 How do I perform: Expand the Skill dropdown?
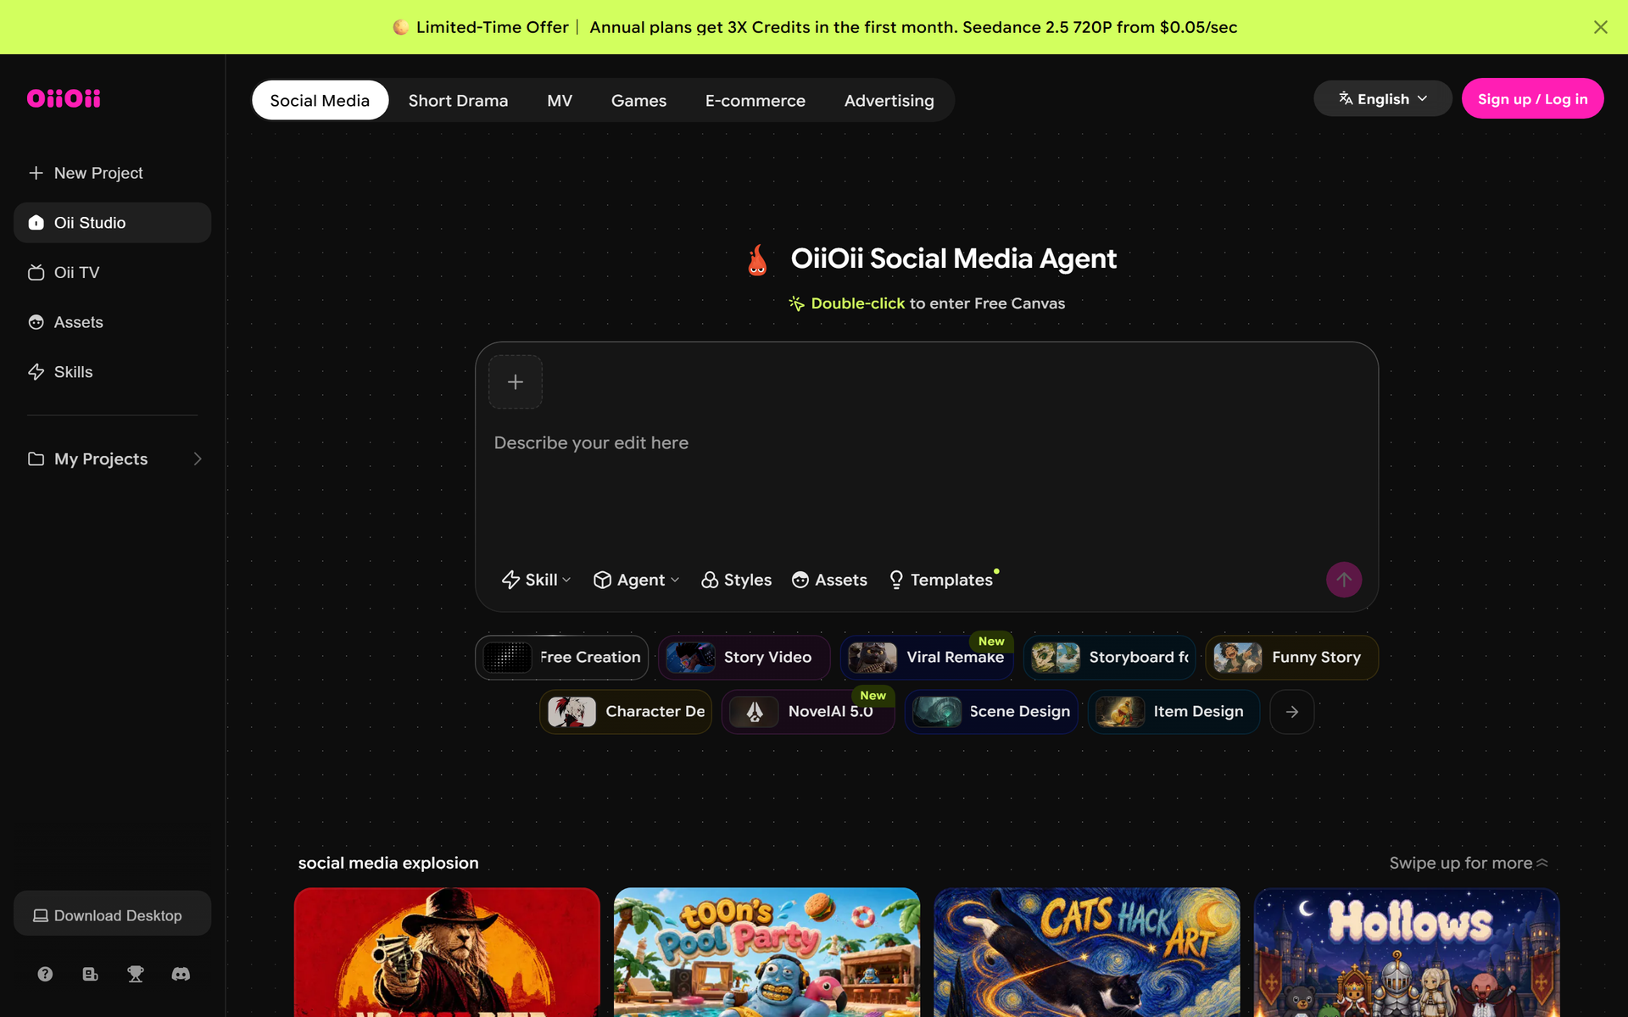click(x=536, y=580)
